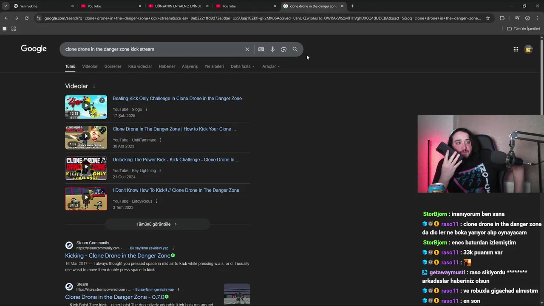
Task: Open Clone Drone in the Danger Zone 0.7.0 link
Action: point(114,297)
